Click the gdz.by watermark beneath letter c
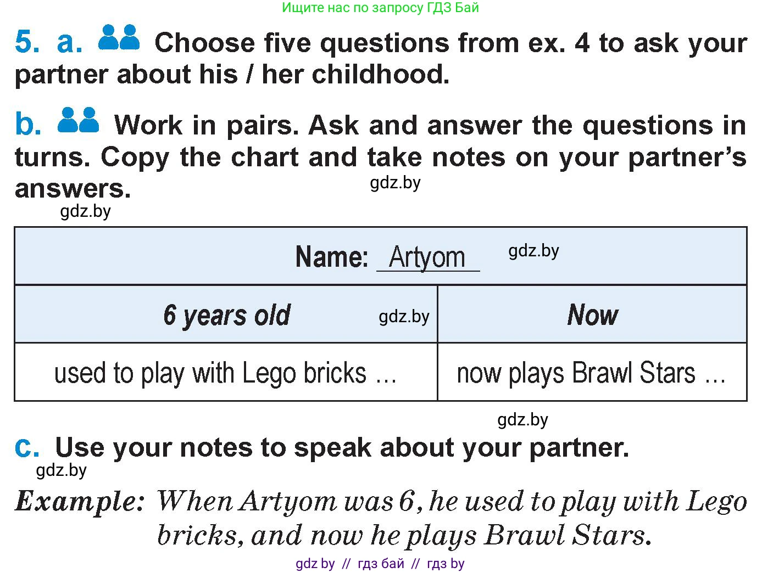The height and width of the screenshot is (573, 762). [61, 470]
